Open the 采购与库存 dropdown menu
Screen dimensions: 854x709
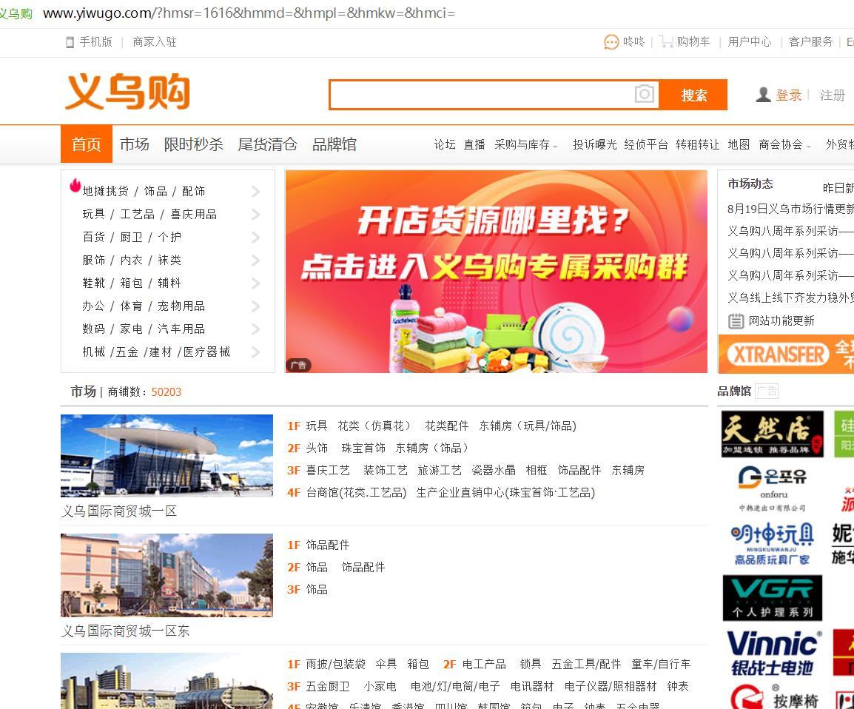[x=525, y=144]
